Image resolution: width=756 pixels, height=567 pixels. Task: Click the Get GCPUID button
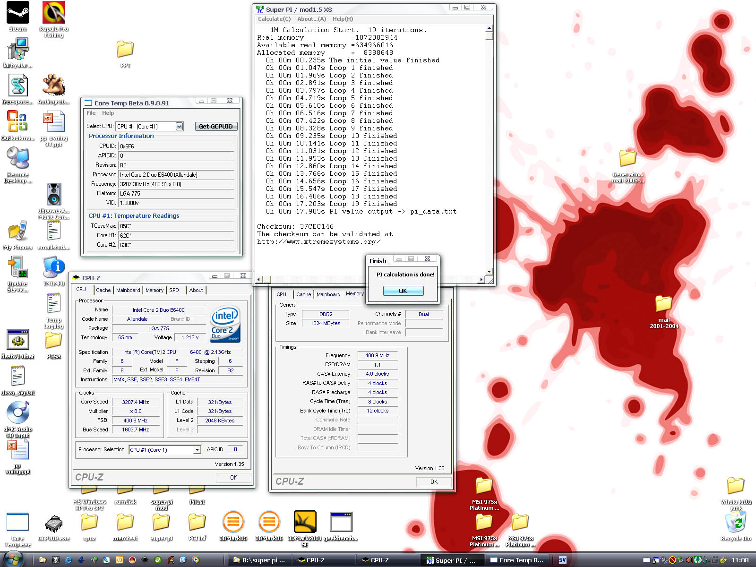tap(215, 126)
